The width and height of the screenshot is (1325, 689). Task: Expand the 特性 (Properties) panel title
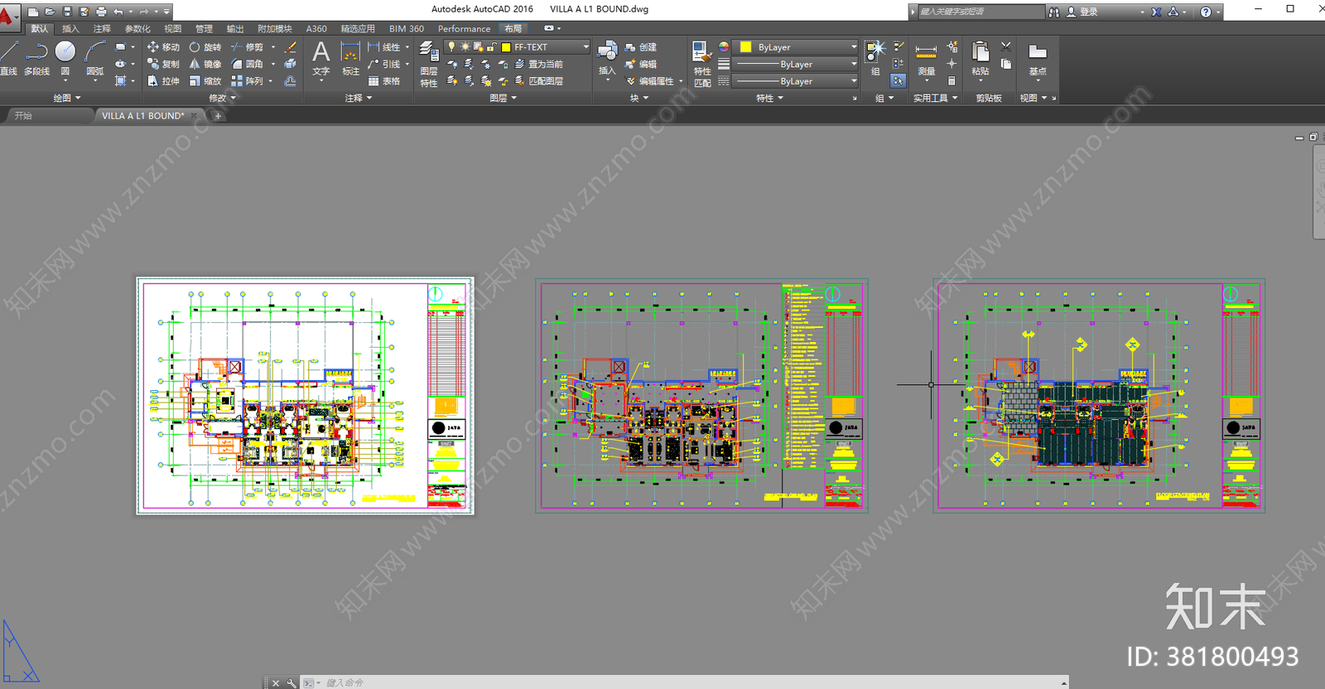click(x=769, y=98)
